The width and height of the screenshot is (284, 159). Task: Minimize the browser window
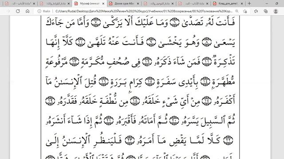point(267,4)
